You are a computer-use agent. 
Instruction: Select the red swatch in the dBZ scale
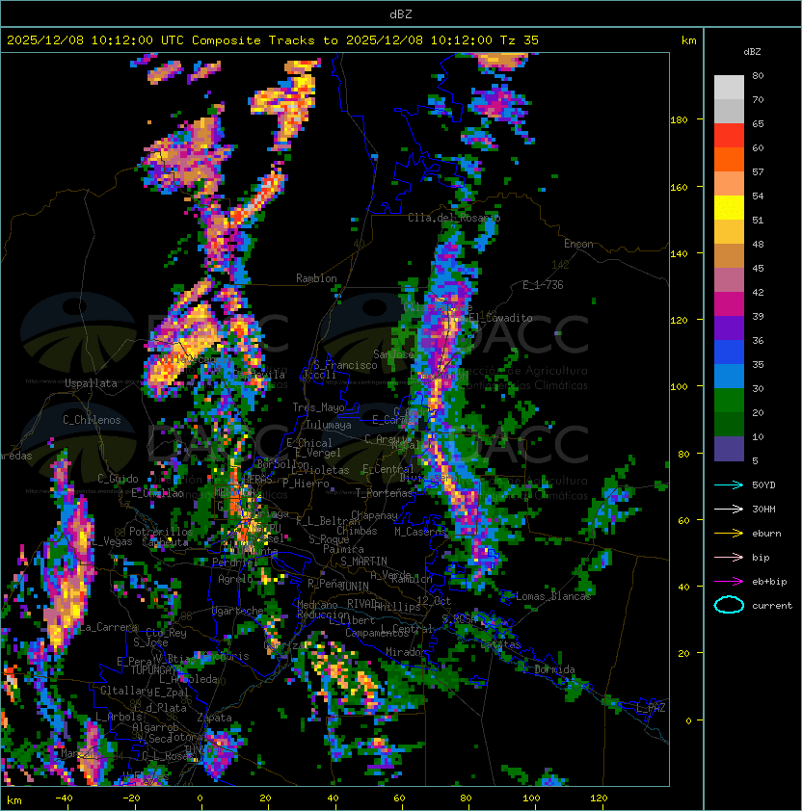click(x=729, y=136)
